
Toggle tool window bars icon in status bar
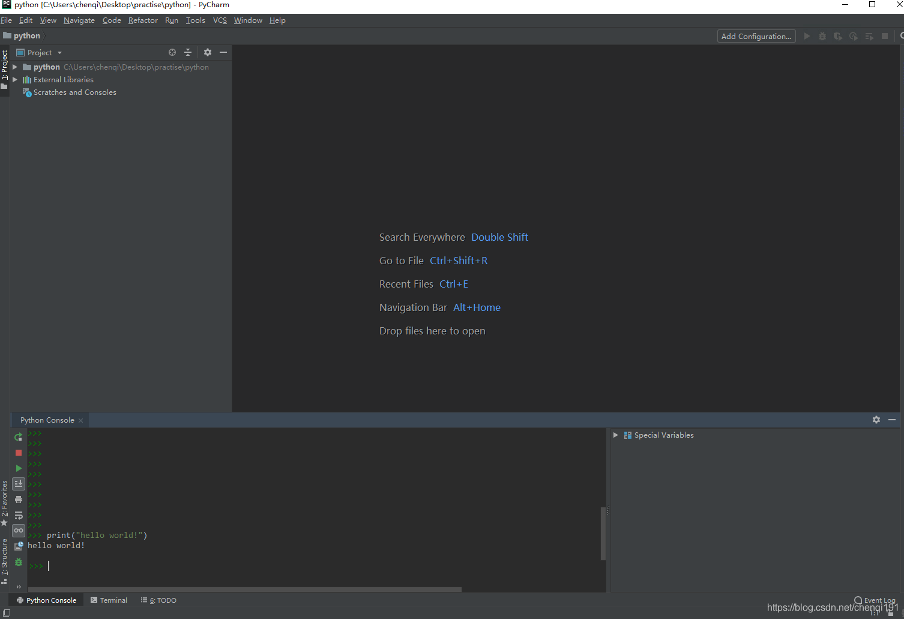click(x=7, y=613)
